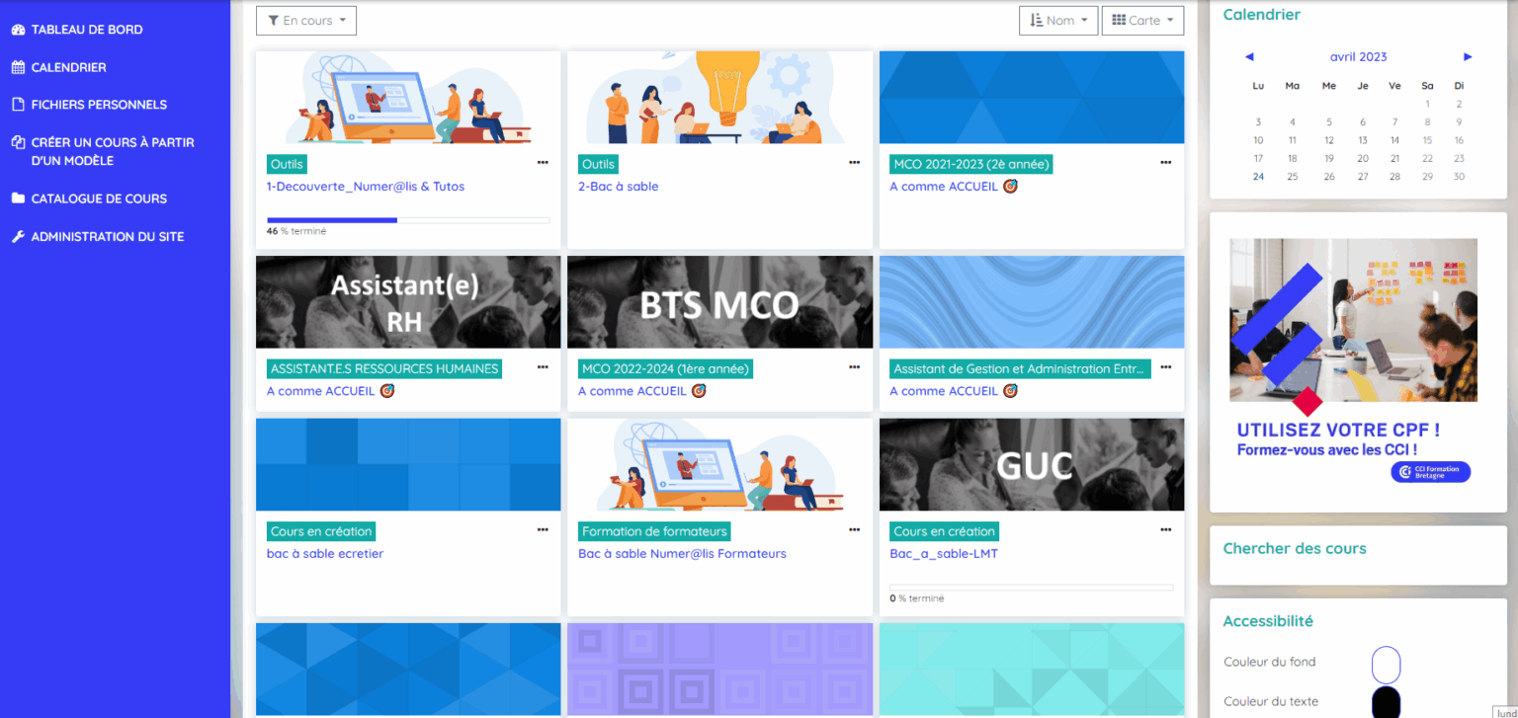Viewport: 1518px width, 718px height.
Task: Open the three-dot menu on 1-Decouverte_Numer@lis card
Action: pos(543,162)
